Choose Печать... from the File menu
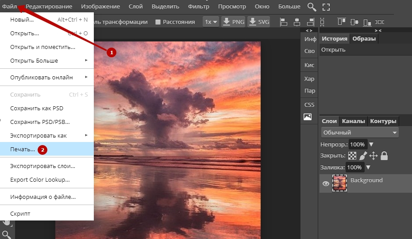 (x=23, y=149)
